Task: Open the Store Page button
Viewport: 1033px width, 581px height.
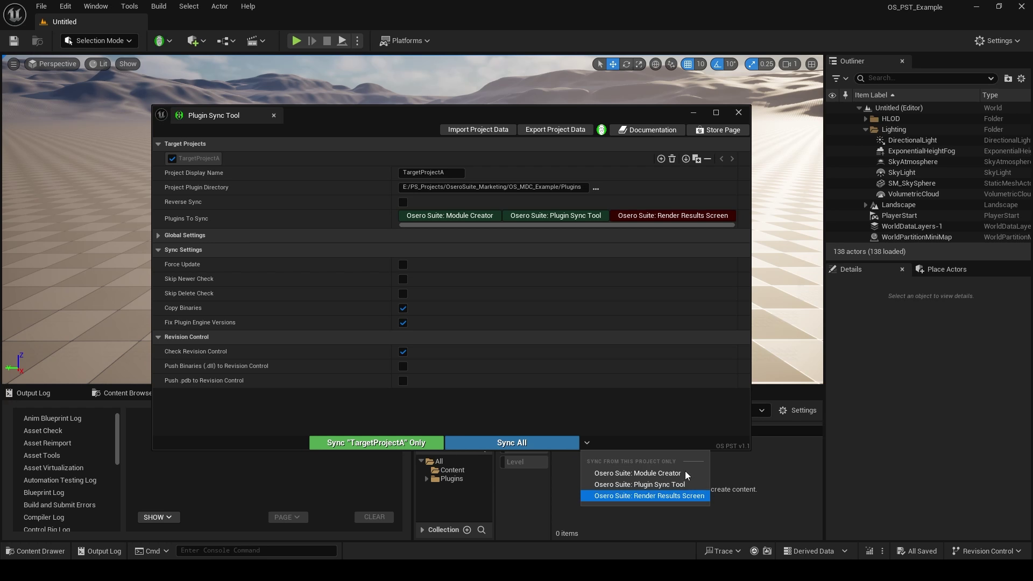Action: [718, 130]
